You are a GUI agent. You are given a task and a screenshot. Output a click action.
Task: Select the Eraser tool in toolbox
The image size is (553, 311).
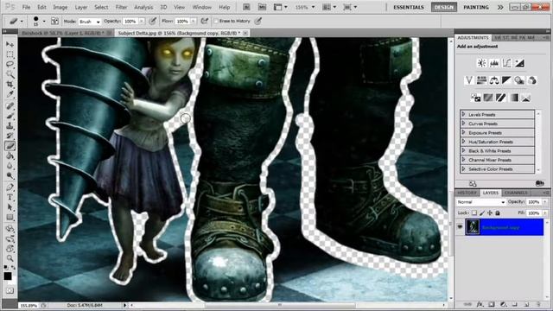pyautogui.click(x=10, y=146)
